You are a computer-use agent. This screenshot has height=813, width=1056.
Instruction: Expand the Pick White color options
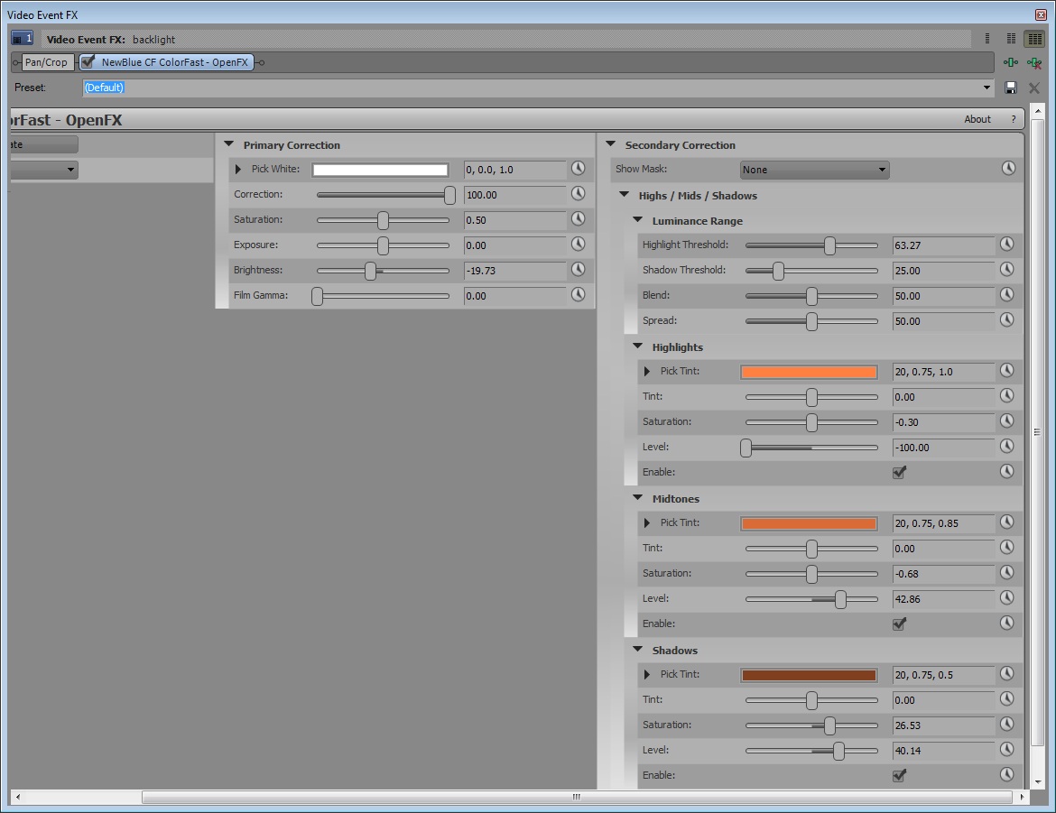238,170
